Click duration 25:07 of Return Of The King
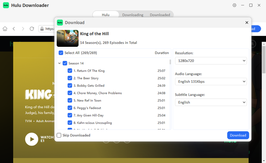This screenshot has height=163, width=266. click(161, 71)
